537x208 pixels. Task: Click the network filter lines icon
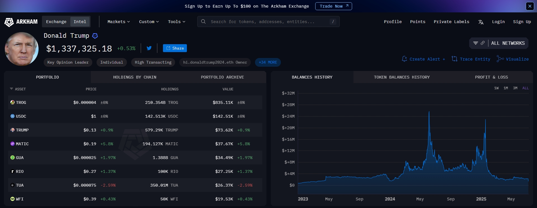tap(476, 43)
